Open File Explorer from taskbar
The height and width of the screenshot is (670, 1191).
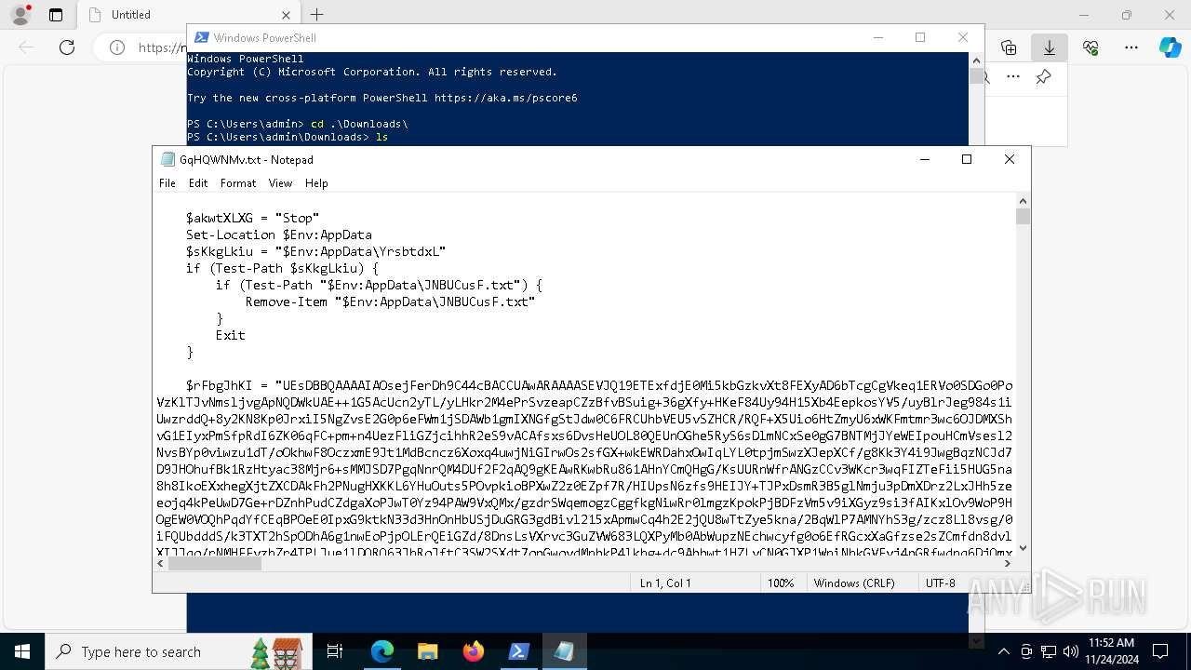427,651
